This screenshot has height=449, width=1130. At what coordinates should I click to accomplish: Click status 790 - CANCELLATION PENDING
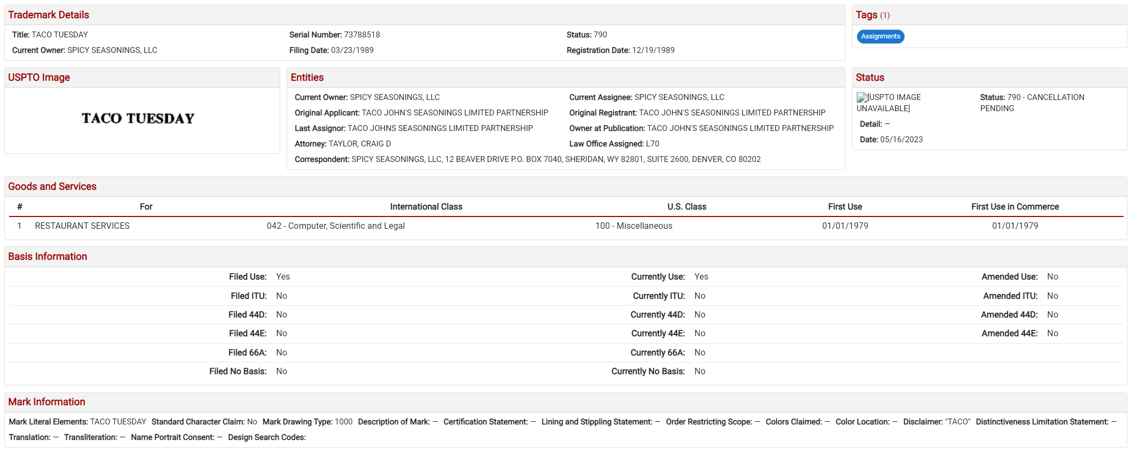[x=1032, y=103]
